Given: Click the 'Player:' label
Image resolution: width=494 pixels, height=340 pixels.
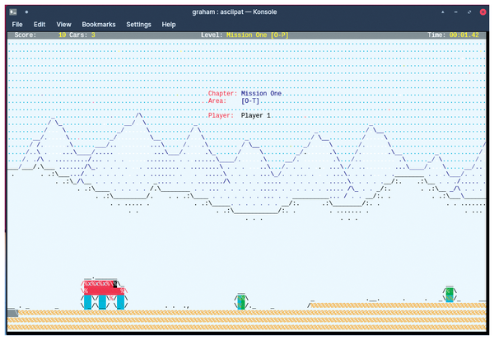Looking at the screenshot, I should (x=221, y=115).
